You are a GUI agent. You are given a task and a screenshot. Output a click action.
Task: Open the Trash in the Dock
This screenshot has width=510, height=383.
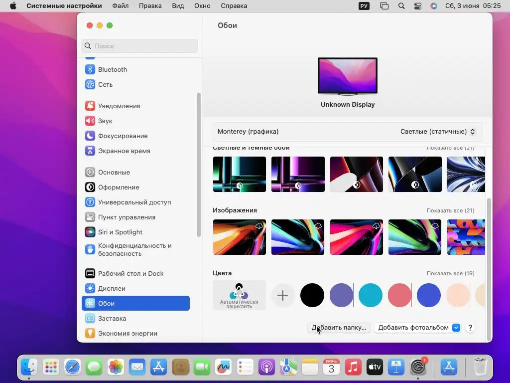point(480,367)
